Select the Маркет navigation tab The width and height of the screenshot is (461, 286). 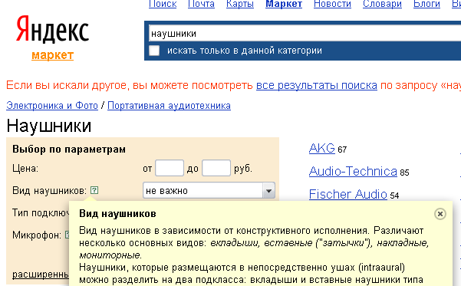pos(284,4)
